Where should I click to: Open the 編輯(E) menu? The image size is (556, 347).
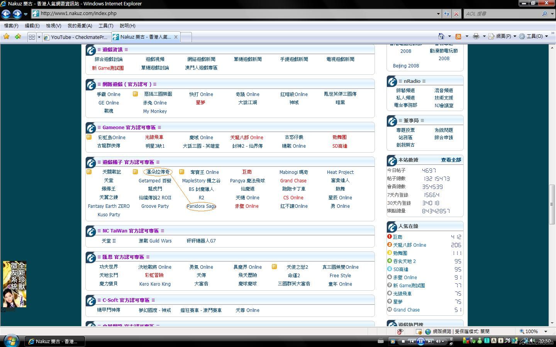[32, 26]
